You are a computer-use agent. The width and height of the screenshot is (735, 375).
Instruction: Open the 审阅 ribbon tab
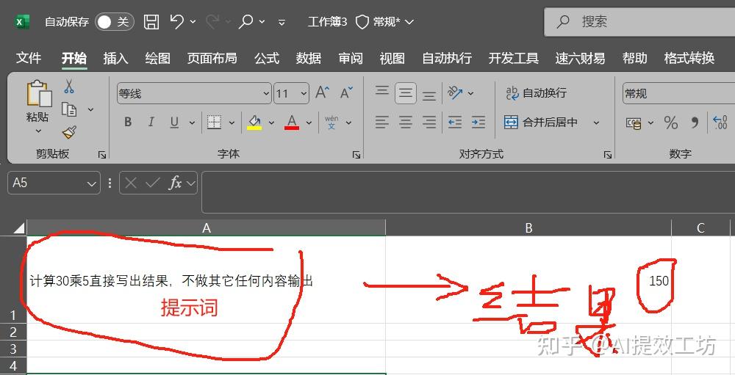click(x=351, y=58)
